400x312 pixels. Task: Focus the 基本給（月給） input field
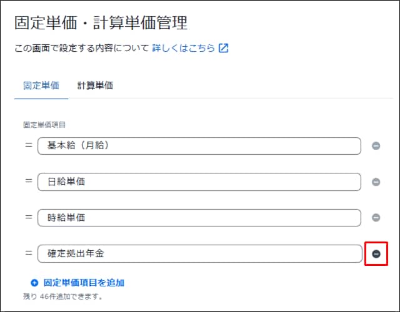[199, 146]
